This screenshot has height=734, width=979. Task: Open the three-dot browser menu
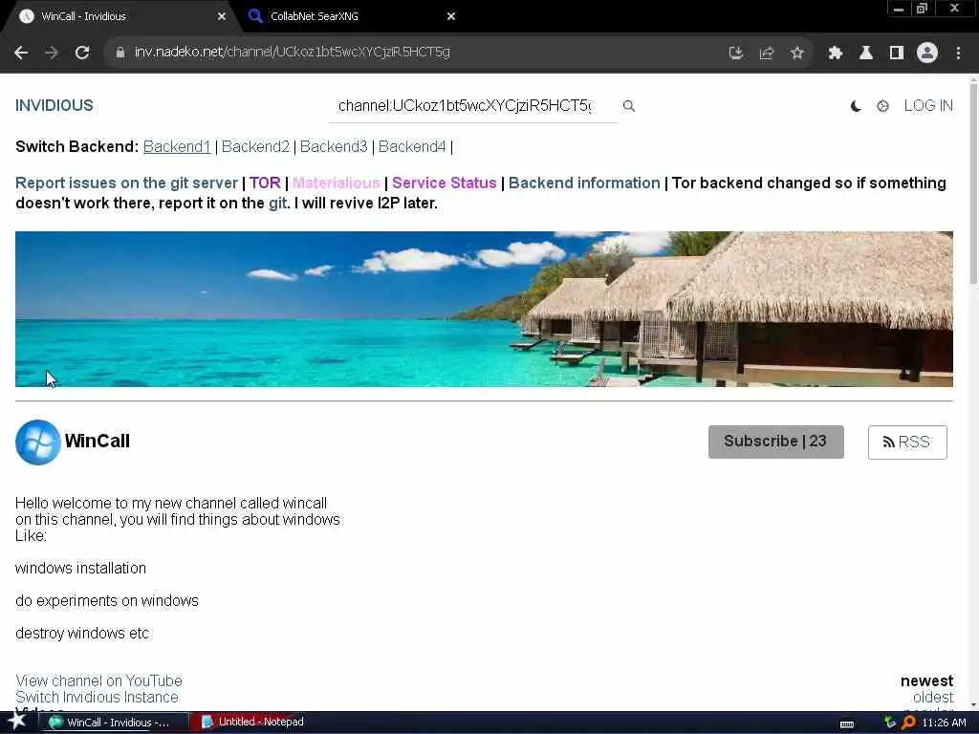pos(958,54)
